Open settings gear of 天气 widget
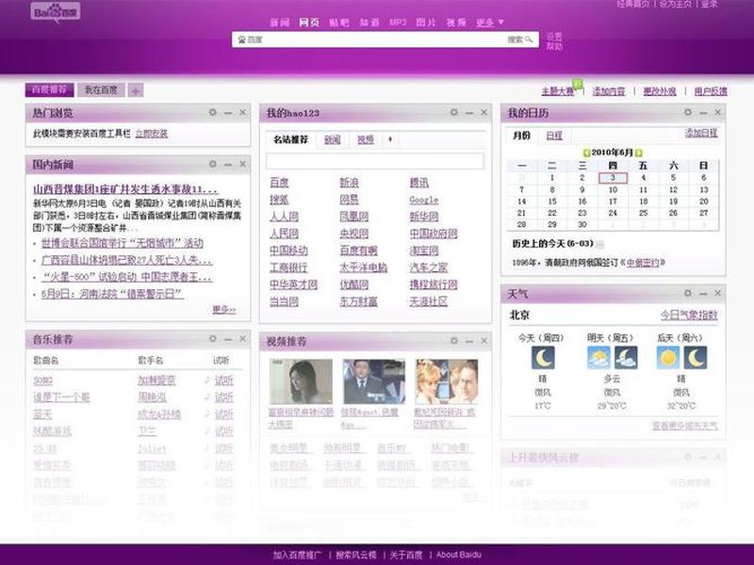 [x=688, y=293]
